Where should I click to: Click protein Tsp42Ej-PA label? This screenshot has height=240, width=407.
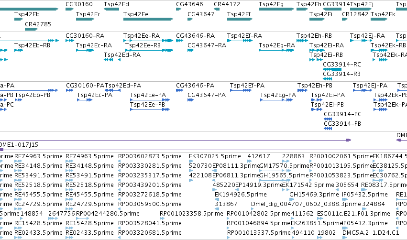370,86
